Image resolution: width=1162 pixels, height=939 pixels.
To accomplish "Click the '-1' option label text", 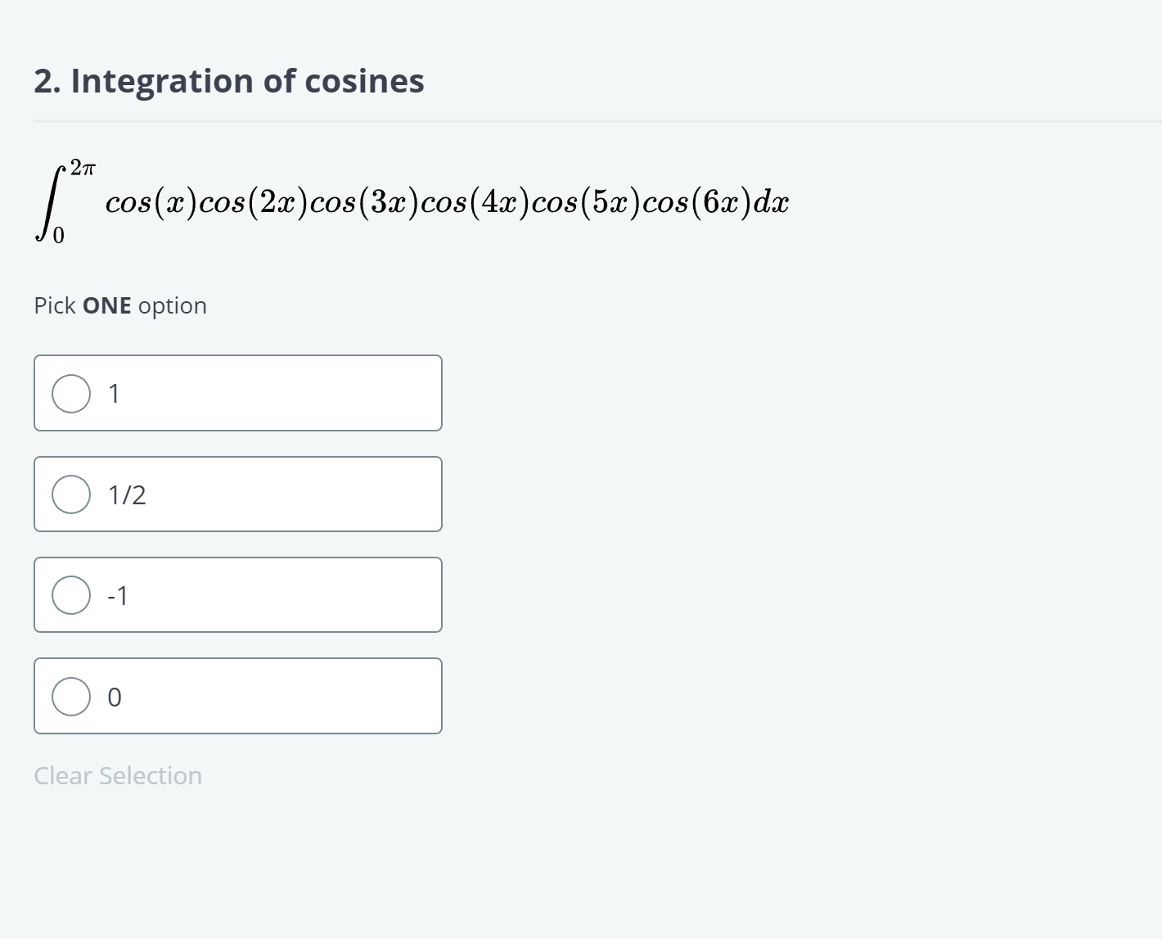I will pos(118,596).
